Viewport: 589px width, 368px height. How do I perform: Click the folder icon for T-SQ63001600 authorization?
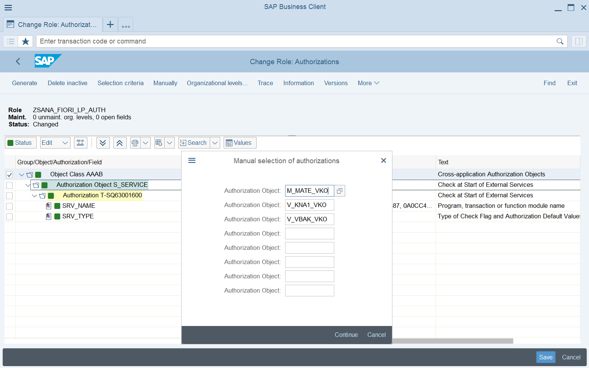[x=42, y=195]
